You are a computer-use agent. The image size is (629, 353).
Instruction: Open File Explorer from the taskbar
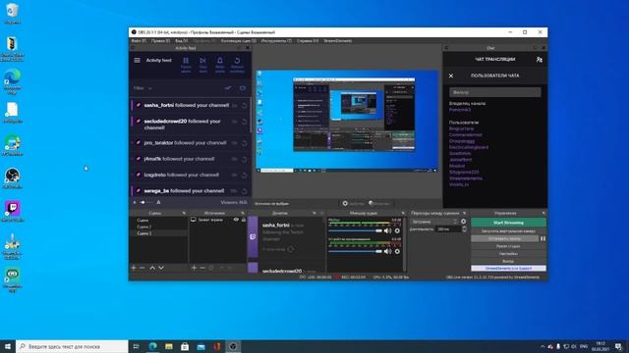pos(169,346)
